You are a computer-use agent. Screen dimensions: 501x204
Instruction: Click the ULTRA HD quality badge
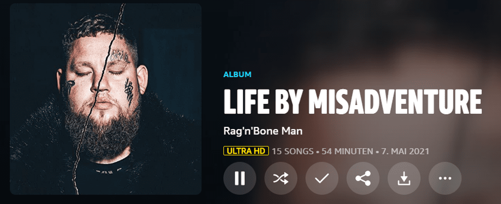(x=246, y=151)
